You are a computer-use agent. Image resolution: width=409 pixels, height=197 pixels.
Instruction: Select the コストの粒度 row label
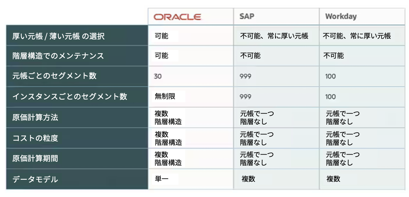tap(35, 138)
